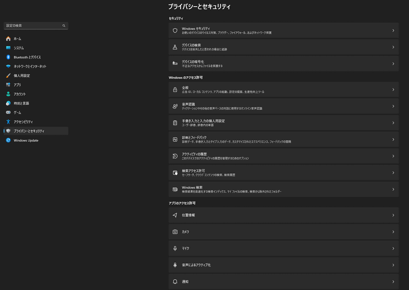Viewport: 409px width, 290px height.
Task: Open the Windows 検索 entry
Action: 284,189
